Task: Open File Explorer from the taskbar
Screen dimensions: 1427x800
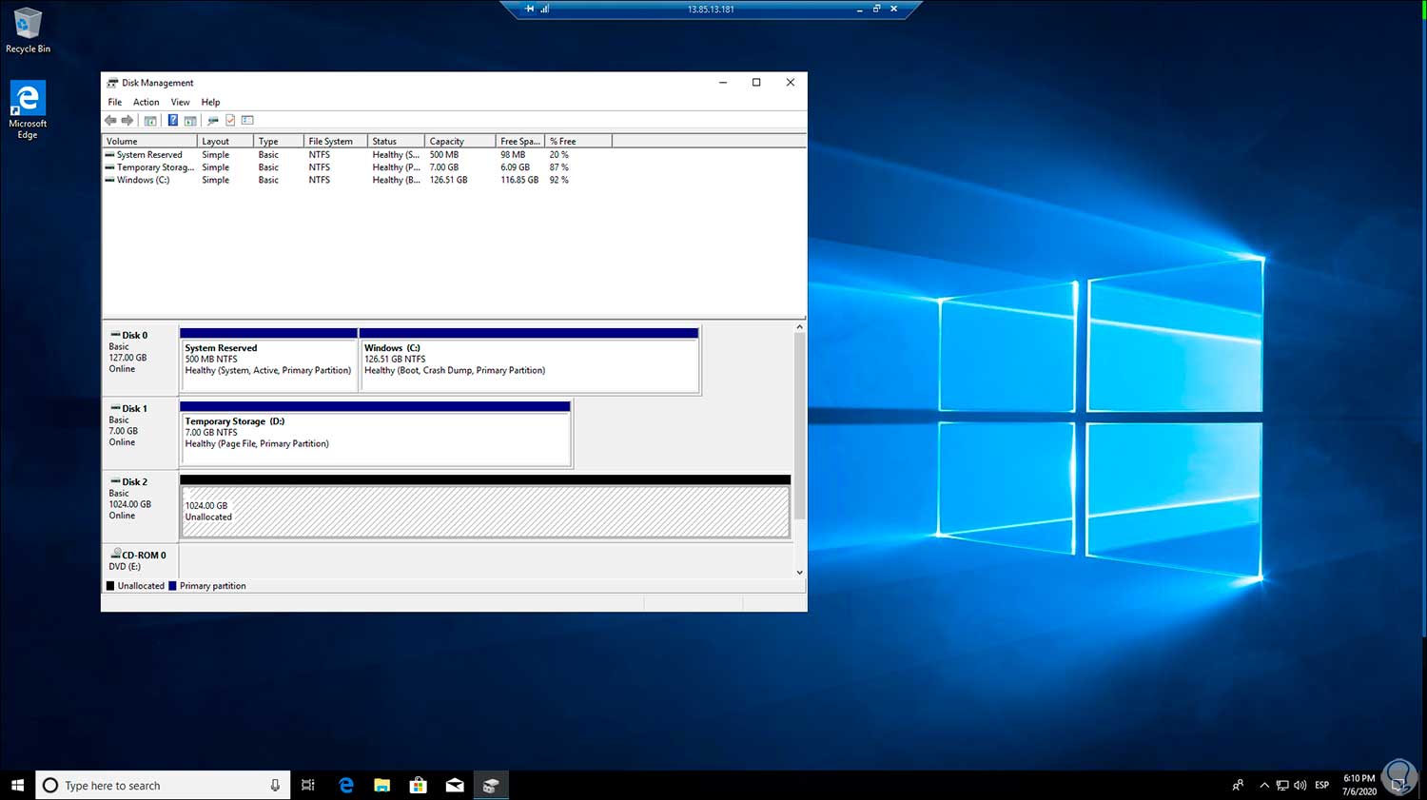Action: (381, 785)
